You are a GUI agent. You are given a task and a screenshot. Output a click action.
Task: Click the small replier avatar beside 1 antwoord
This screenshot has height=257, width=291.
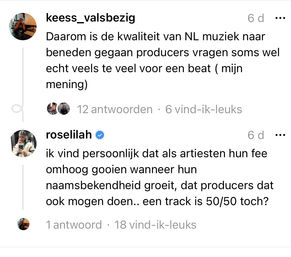[23, 224]
